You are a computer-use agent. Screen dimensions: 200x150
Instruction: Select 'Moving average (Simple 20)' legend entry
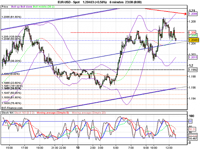click(89, 113)
